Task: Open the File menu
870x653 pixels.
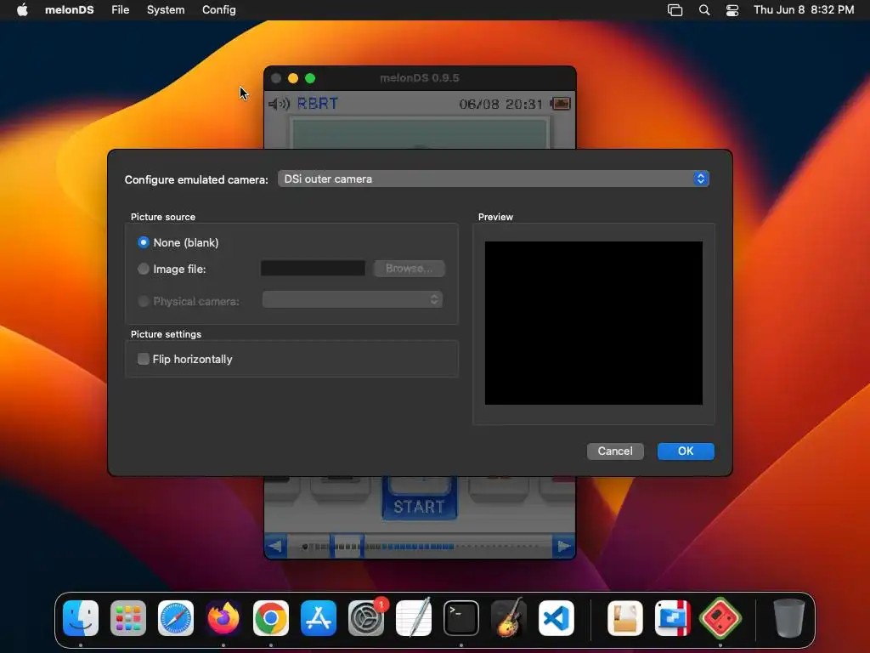Action: [121, 9]
